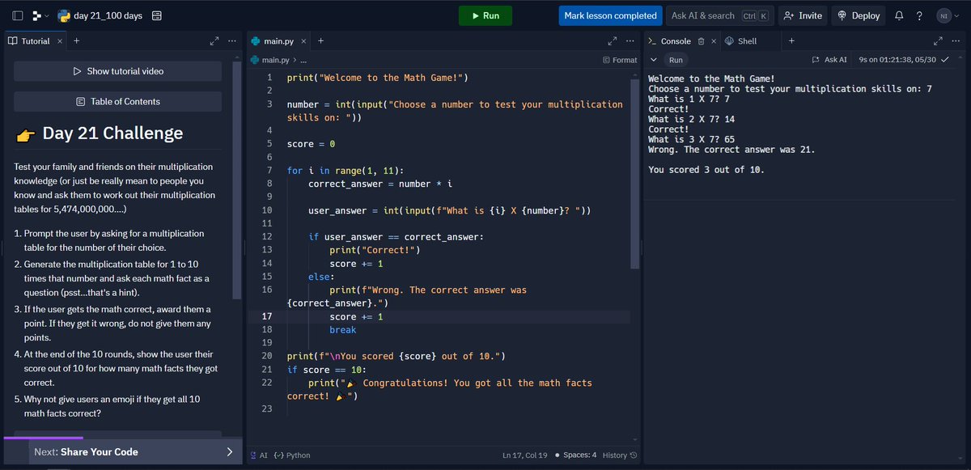Viewport: 971px width, 470px height.
Task: Close the Console tab
Action: [x=714, y=41]
